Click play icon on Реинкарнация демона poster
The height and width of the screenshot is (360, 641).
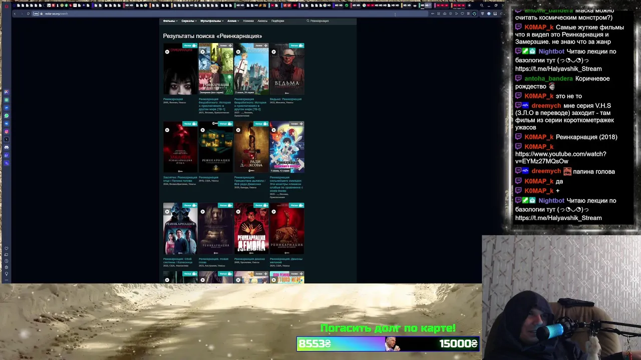coord(238,211)
